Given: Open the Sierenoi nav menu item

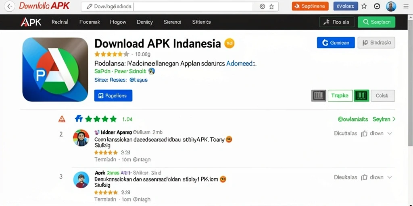Looking at the screenshot, I should point(172,22).
